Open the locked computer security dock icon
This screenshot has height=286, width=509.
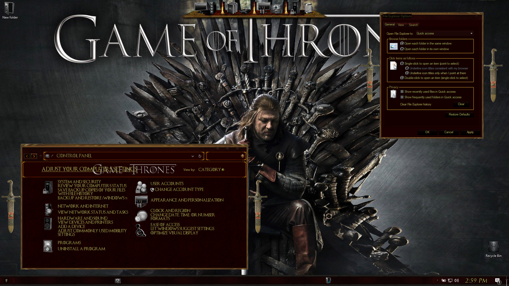pos(296,8)
